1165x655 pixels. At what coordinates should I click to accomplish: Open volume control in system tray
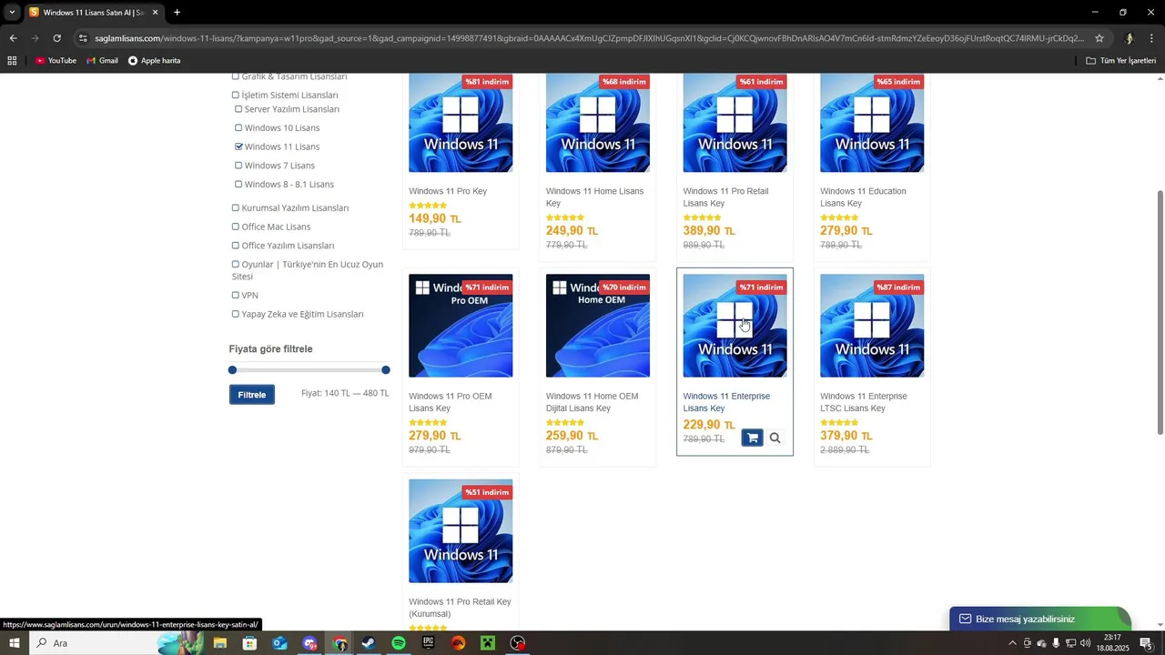point(1085,643)
